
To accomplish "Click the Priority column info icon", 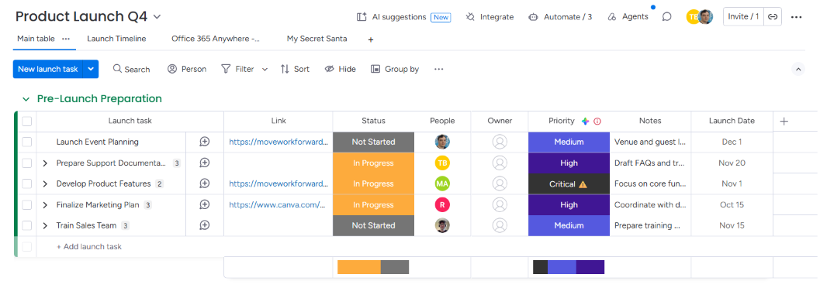I will (597, 121).
